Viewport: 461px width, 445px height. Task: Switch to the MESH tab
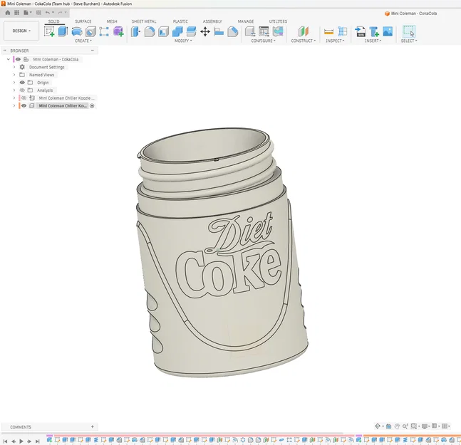click(112, 21)
